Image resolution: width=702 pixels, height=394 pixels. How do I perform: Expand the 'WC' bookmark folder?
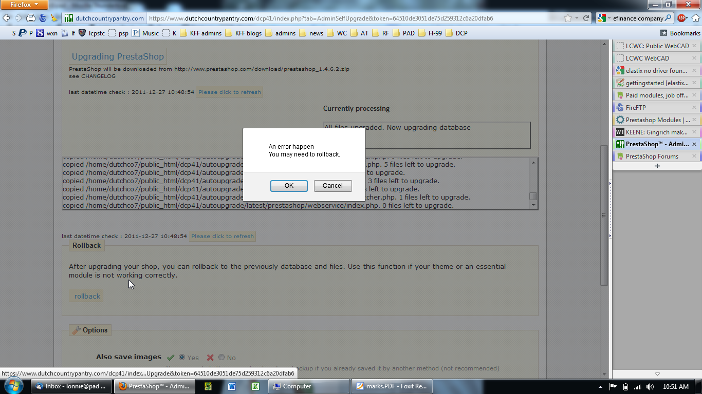(x=337, y=33)
